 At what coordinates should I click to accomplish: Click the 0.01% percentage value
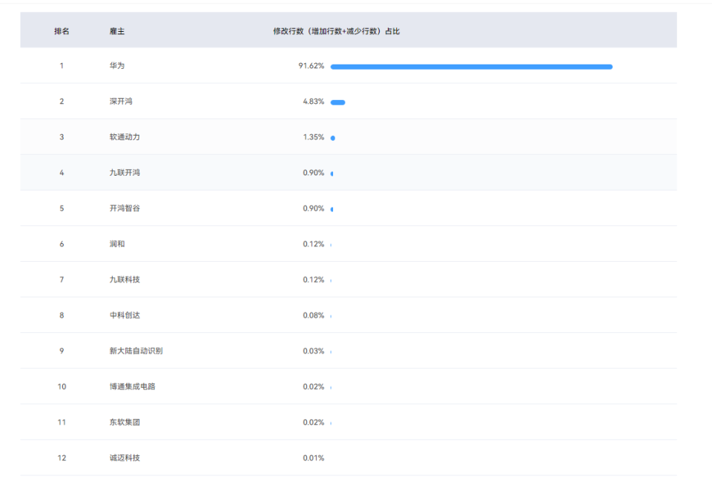click(x=313, y=458)
